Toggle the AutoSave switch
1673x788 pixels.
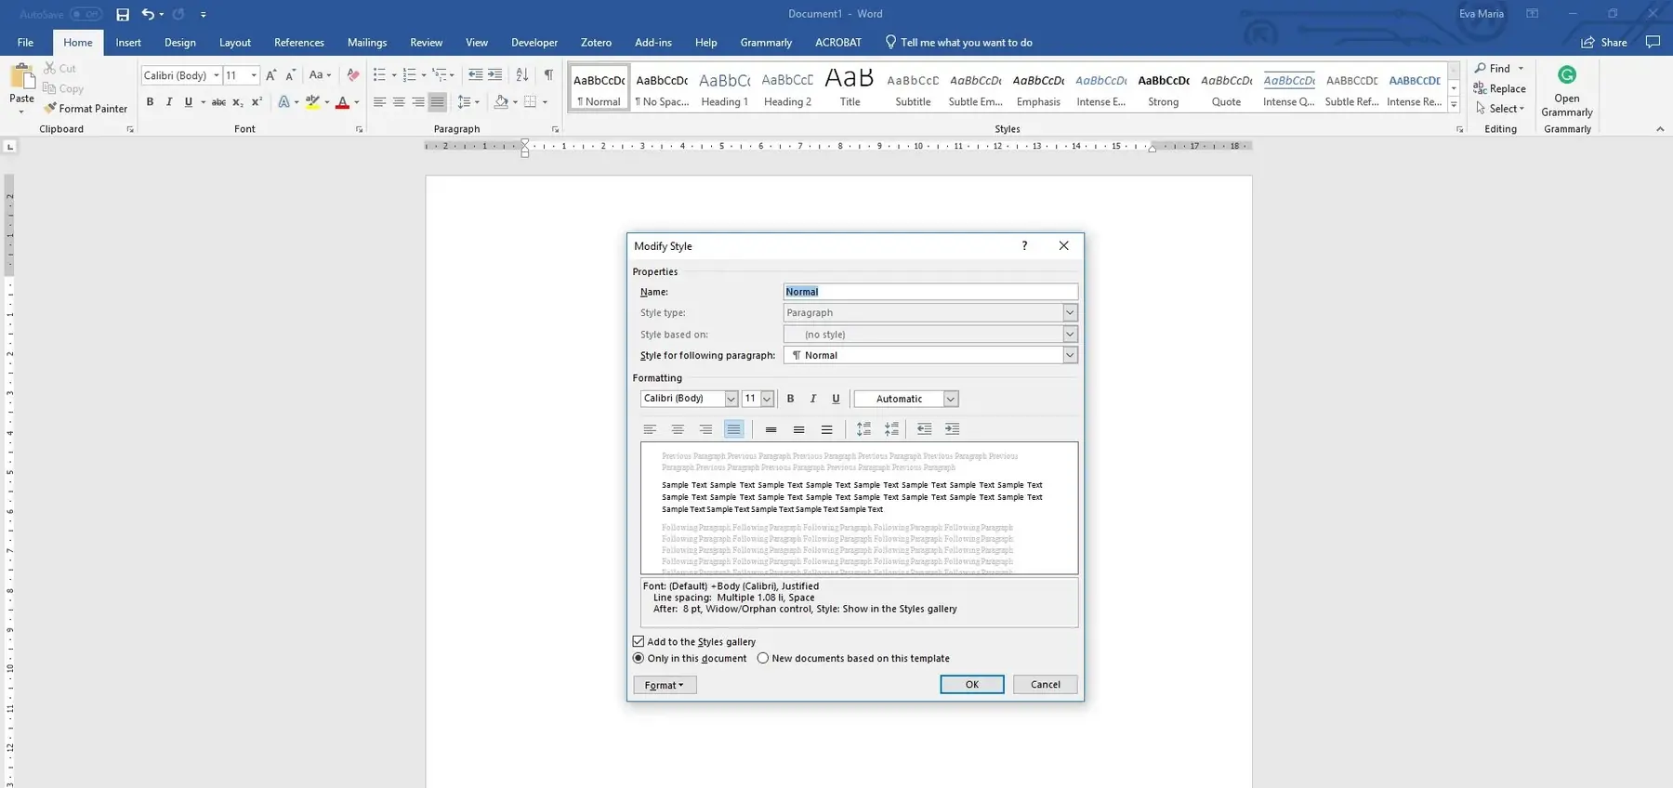(86, 14)
